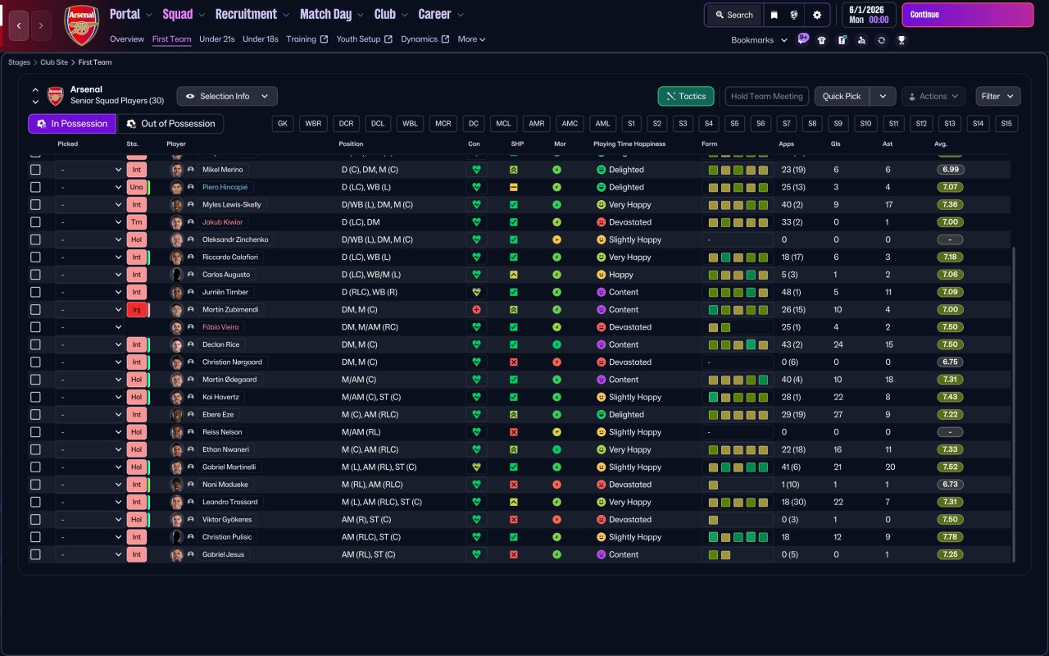The image size is (1049, 656).
Task: Click Kai Havertz's form colour squares
Action: click(738, 397)
